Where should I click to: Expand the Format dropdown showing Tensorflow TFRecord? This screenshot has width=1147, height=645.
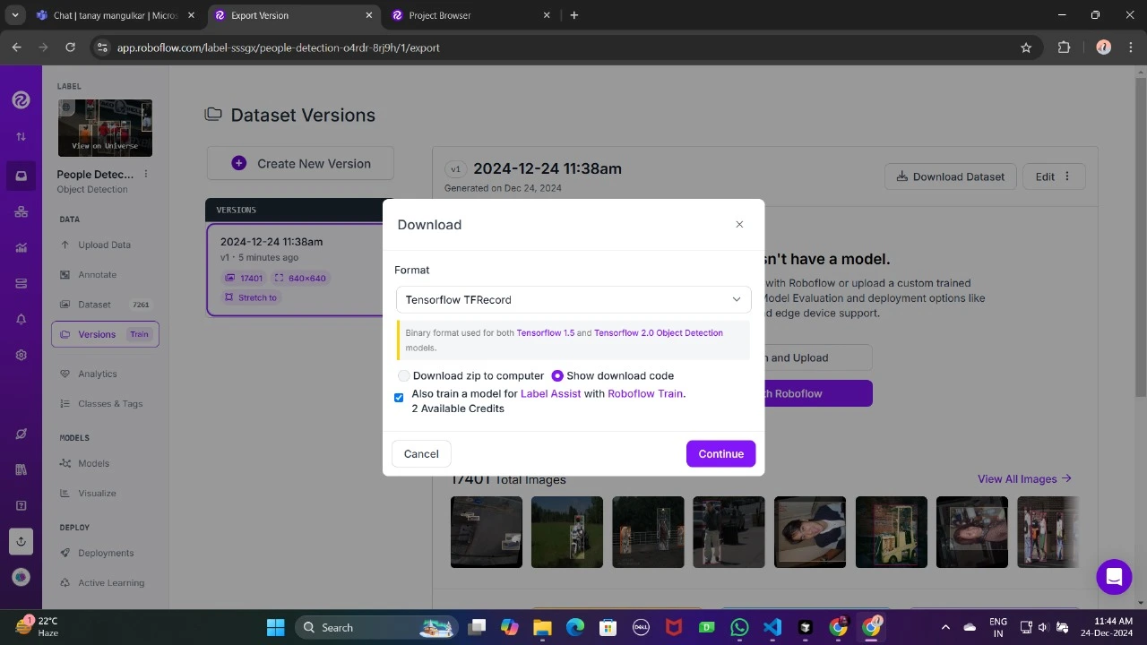coord(573,299)
